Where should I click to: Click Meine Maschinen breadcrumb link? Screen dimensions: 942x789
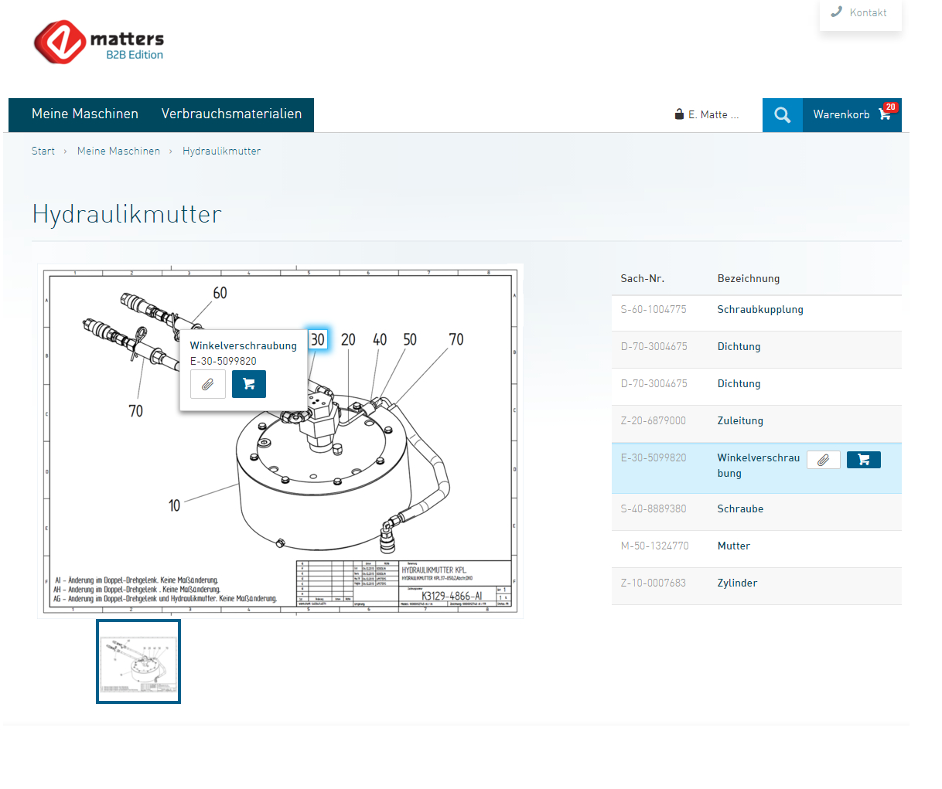point(118,151)
